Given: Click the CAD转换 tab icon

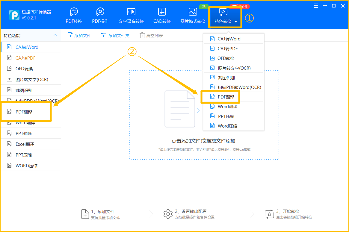Looking at the screenshot, I should coord(162,12).
